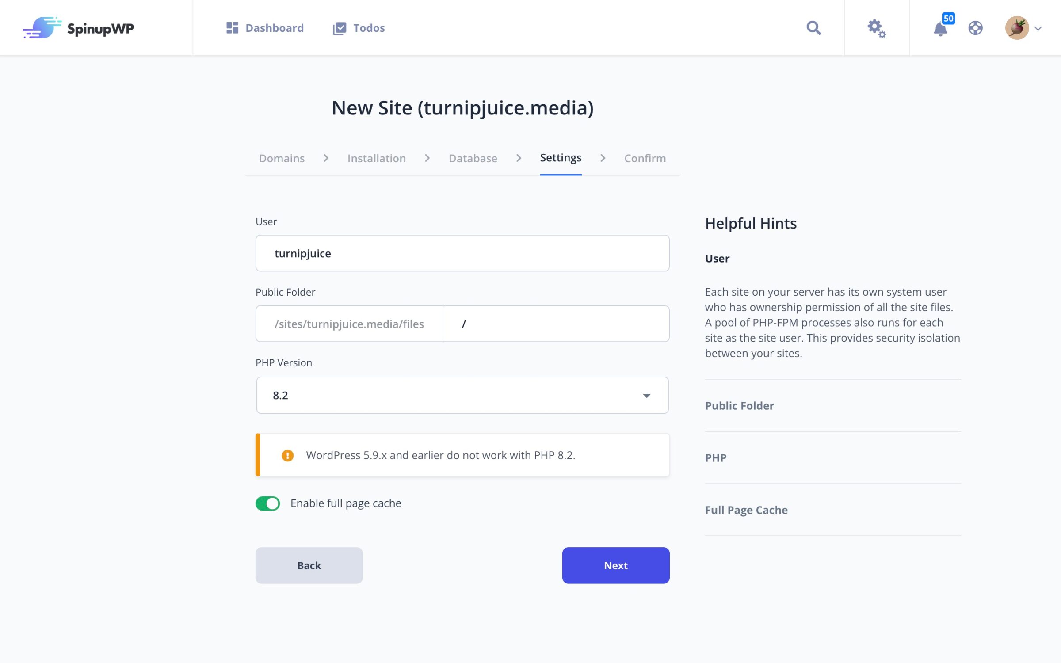Viewport: 1061px width, 663px height.
Task: Switch to the Domains step
Action: pyautogui.click(x=282, y=158)
